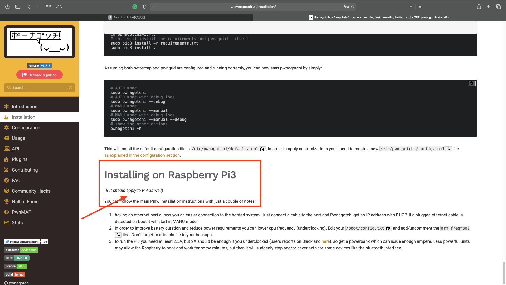Select the FAQ menu item in sidebar
Screen dimensions: 506x285
[7, 180]
